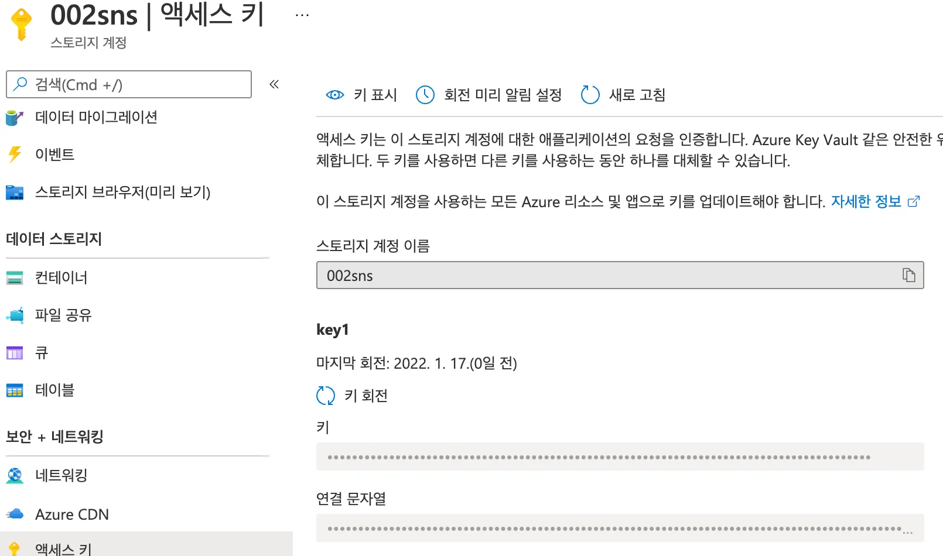Image resolution: width=943 pixels, height=556 pixels.
Task: Open Azure CDN menu item
Action: tap(71, 514)
